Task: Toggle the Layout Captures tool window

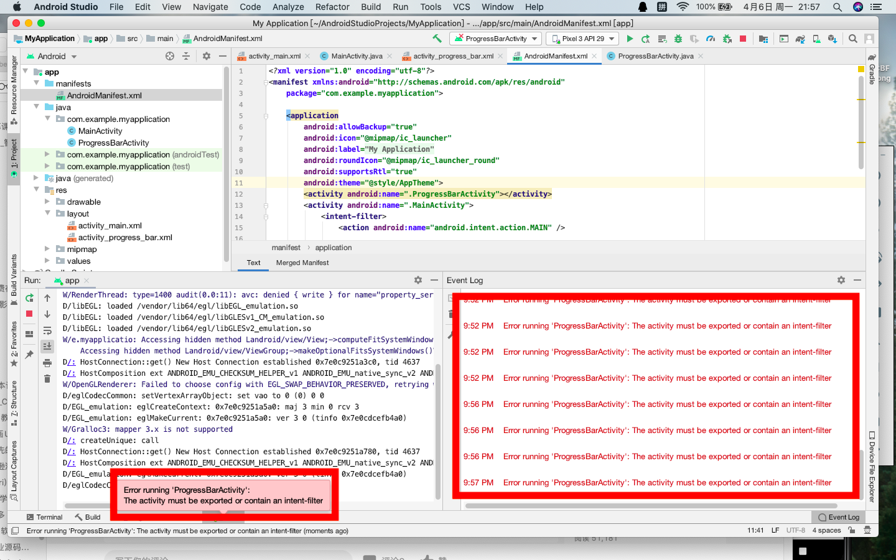Action: (14, 471)
